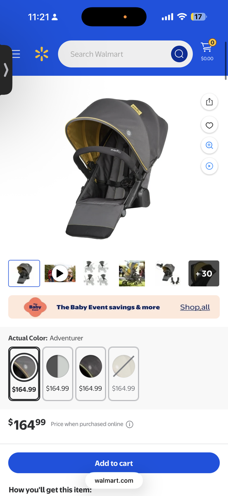The height and width of the screenshot is (496, 228).
Task: Click the Shop all link
Action: (195, 307)
